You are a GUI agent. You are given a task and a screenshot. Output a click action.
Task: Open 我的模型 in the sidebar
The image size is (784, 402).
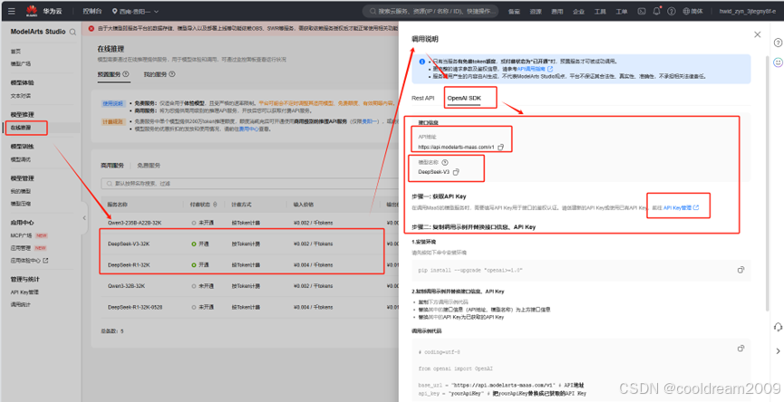coord(21,191)
